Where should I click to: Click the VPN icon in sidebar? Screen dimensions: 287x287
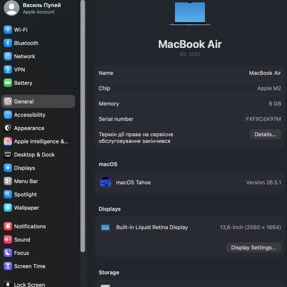8,70
